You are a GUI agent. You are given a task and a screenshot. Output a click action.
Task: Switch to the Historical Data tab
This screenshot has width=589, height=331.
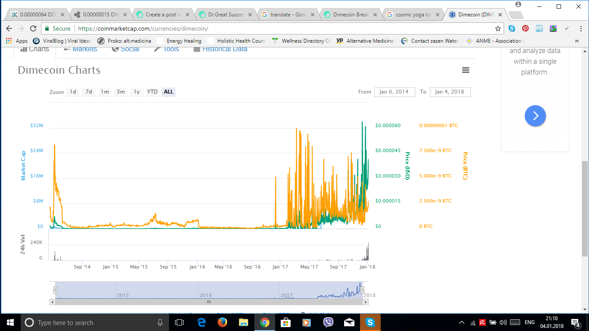point(220,49)
